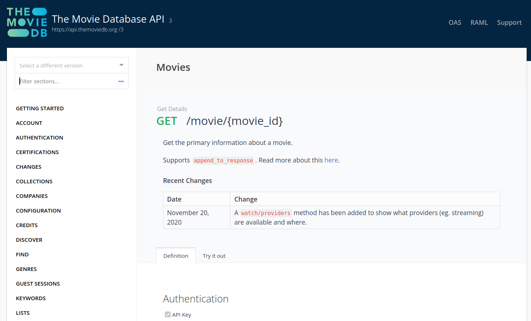Open Collections section
The width and height of the screenshot is (531, 321).
[x=34, y=181]
